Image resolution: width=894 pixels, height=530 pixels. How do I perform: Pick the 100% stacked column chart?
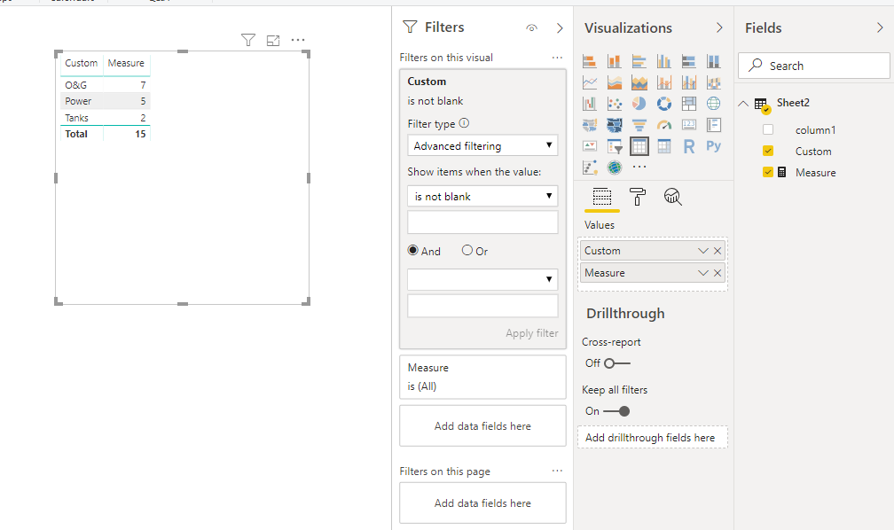pos(713,61)
